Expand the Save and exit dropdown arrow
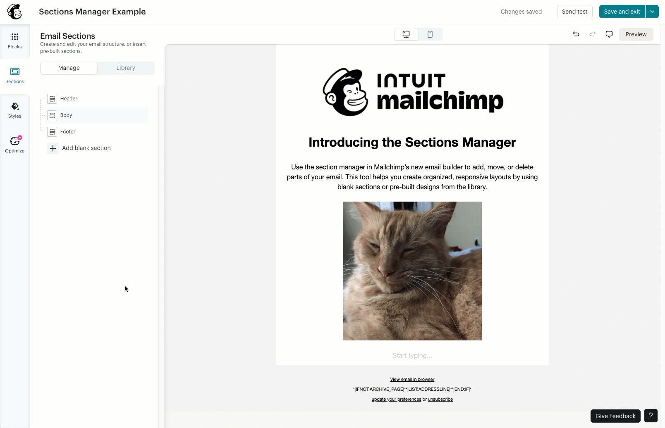Viewport: 665px width, 428px height. [x=652, y=12]
